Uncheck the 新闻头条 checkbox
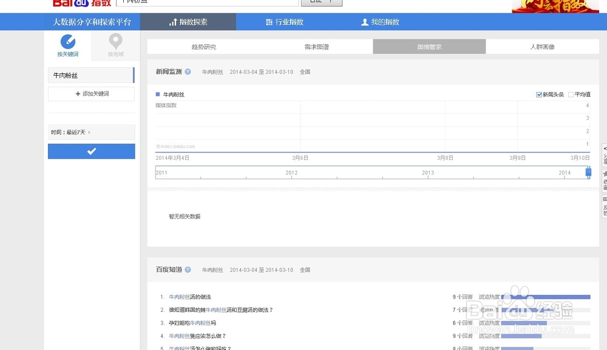This screenshot has height=350, width=607. pos(538,94)
